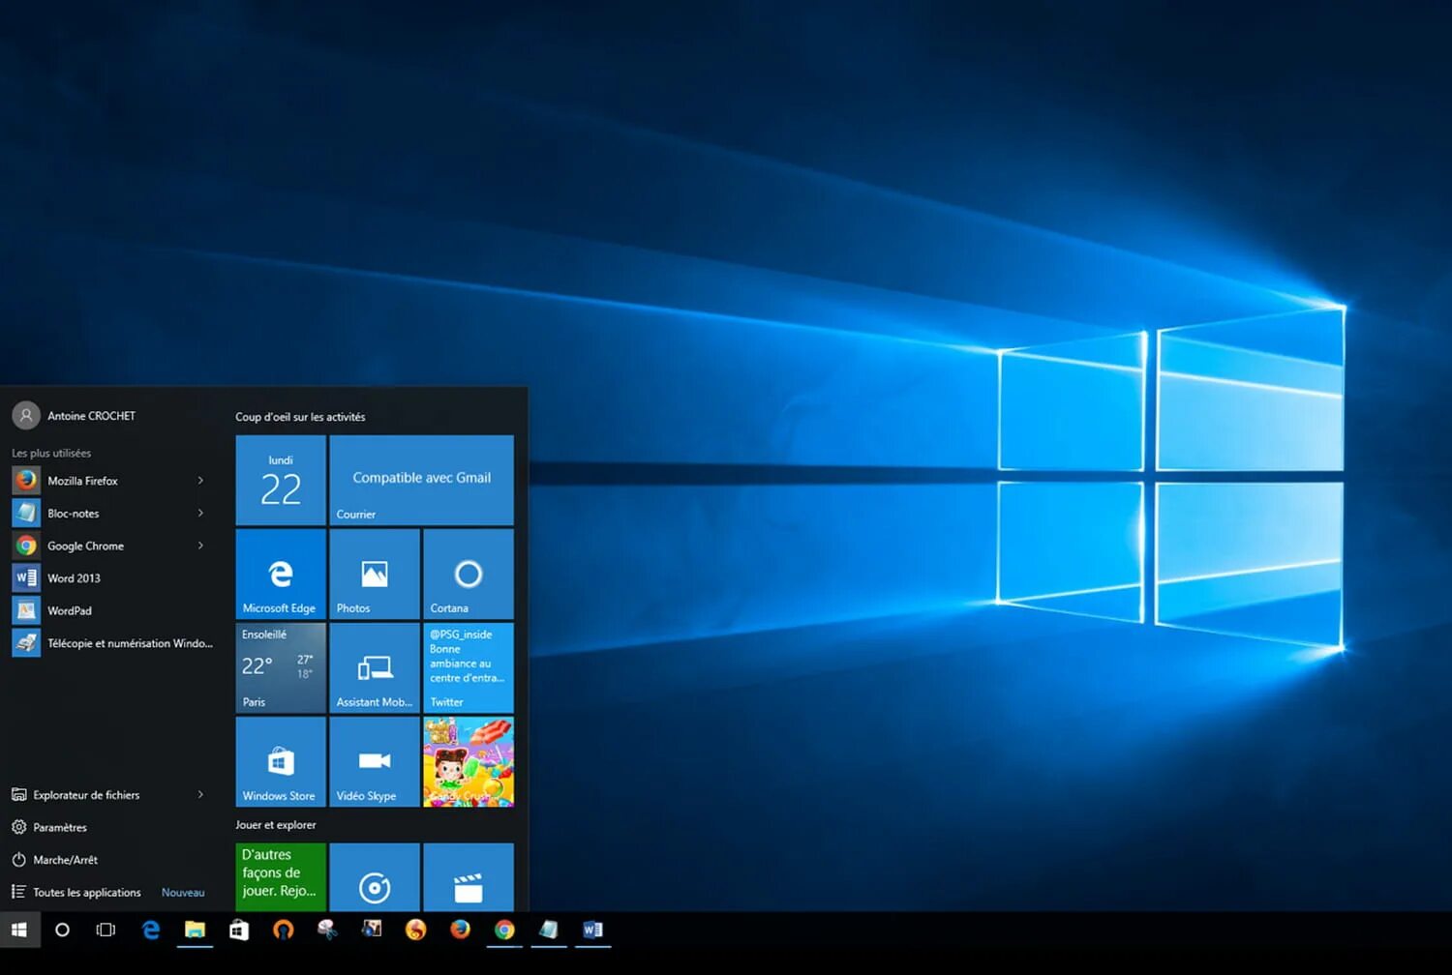Expand Explorateur de fichiers arrow

tap(200, 795)
